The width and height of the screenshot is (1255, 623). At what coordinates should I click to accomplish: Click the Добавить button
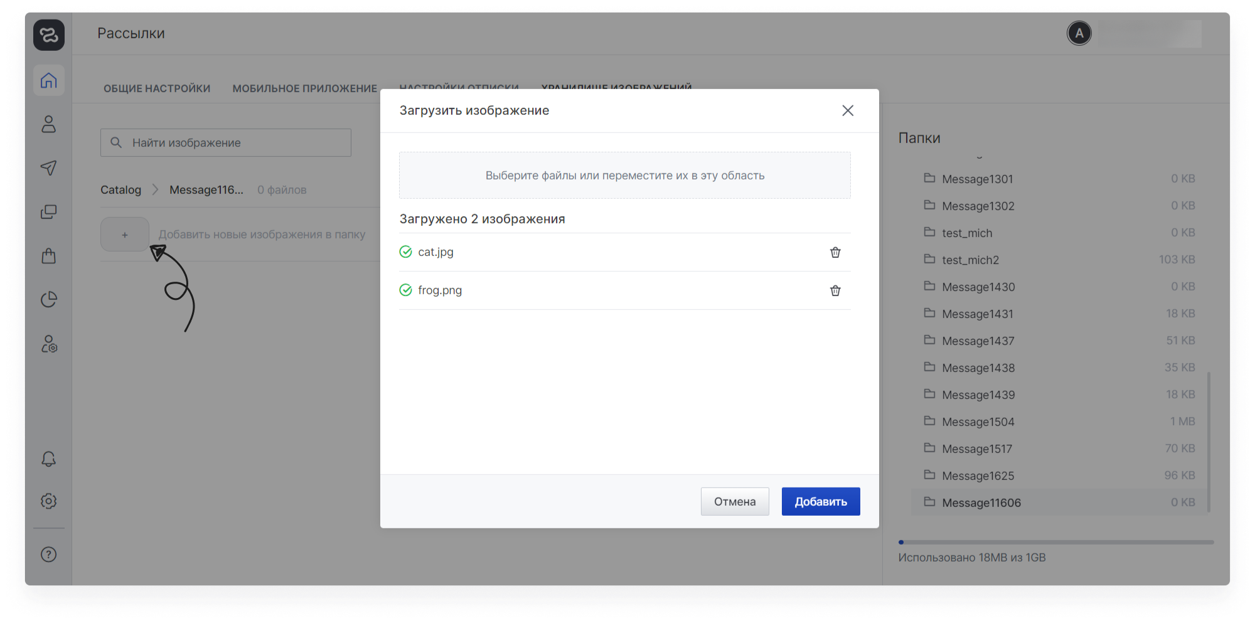(821, 501)
